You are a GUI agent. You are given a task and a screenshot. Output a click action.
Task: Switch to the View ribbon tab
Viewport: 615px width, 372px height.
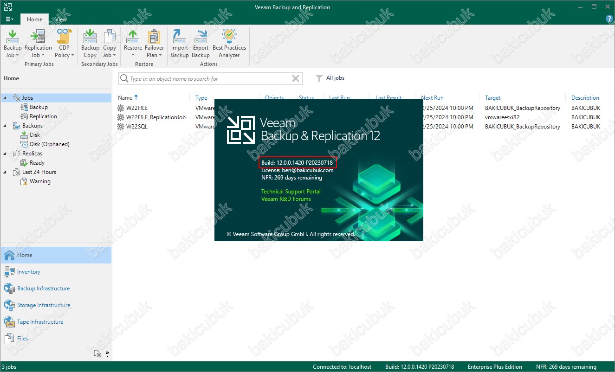61,19
